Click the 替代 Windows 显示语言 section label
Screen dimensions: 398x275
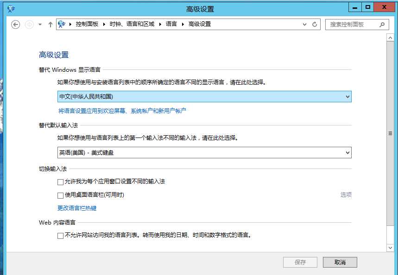[69, 70]
